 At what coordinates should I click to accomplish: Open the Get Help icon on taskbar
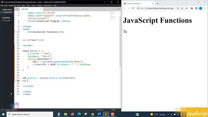point(137,114)
